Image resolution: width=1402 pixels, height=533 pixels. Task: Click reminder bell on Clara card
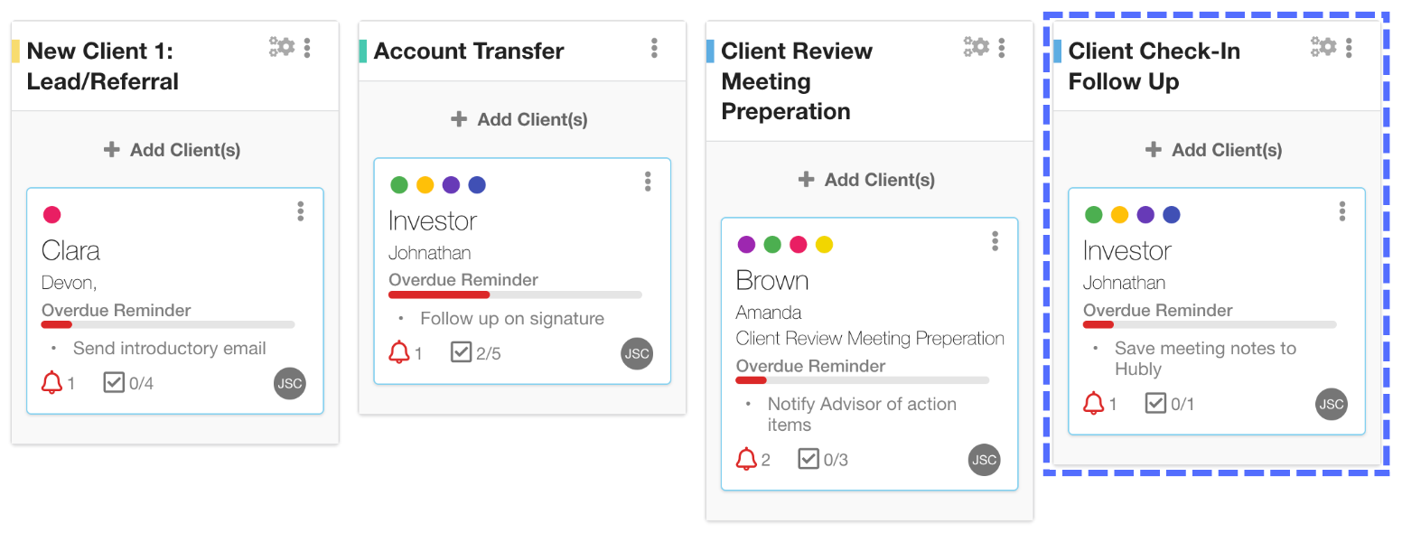click(x=51, y=383)
